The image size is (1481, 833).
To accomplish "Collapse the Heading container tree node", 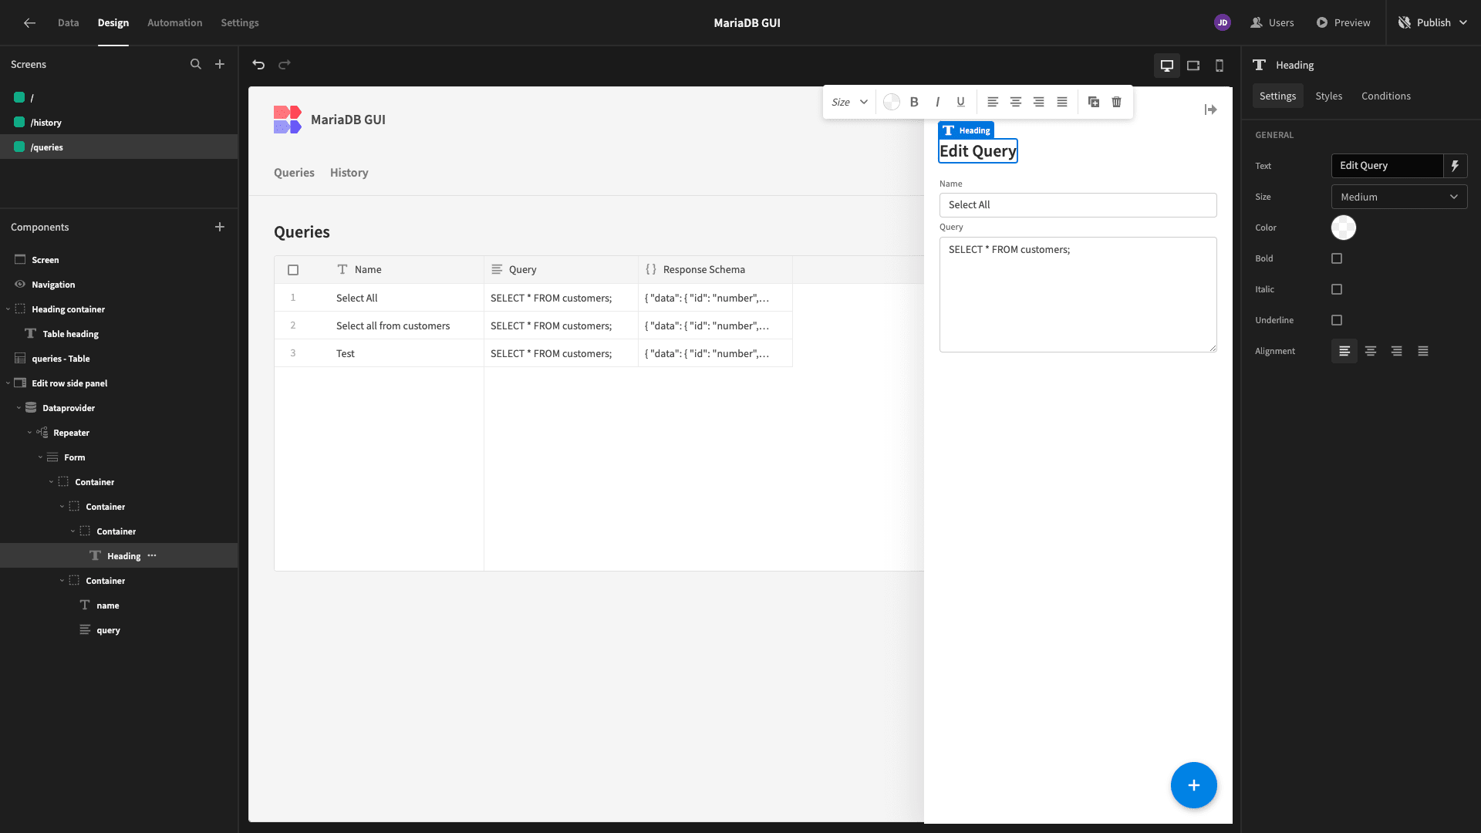I will coord(8,309).
